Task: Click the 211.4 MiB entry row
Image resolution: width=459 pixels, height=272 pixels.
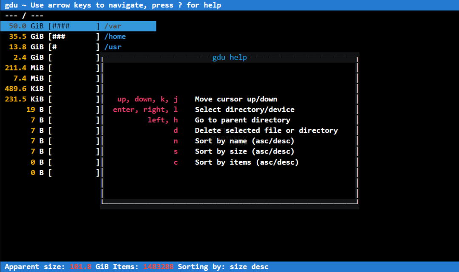Action: (x=52, y=68)
